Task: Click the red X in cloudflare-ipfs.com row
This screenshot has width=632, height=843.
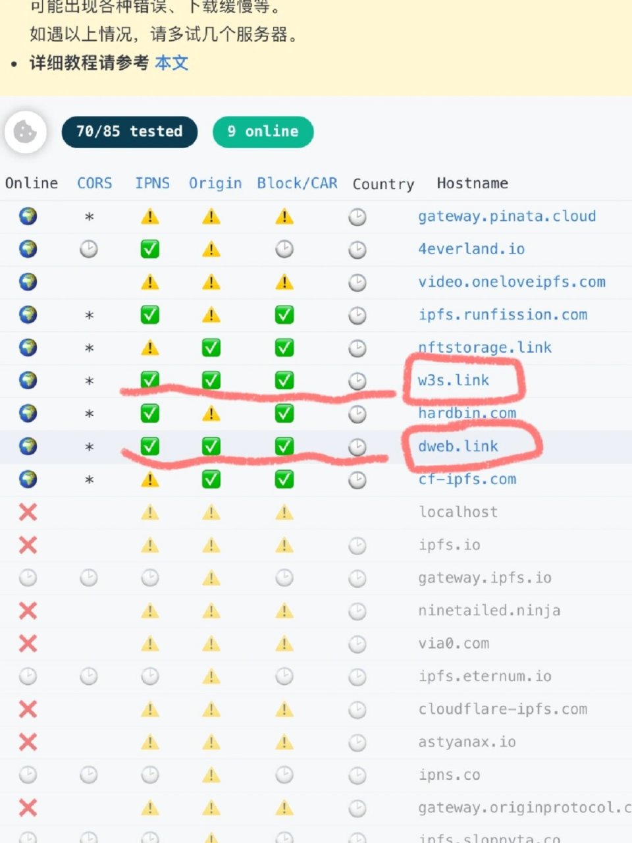Action: [28, 709]
